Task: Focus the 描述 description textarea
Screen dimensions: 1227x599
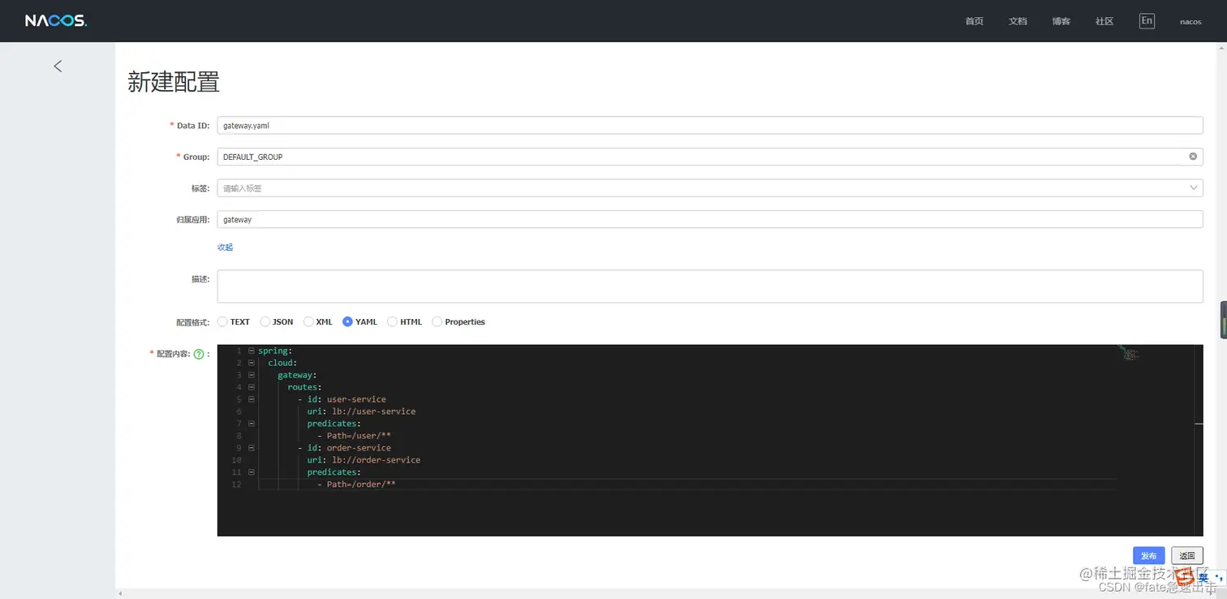Action: [x=710, y=287]
